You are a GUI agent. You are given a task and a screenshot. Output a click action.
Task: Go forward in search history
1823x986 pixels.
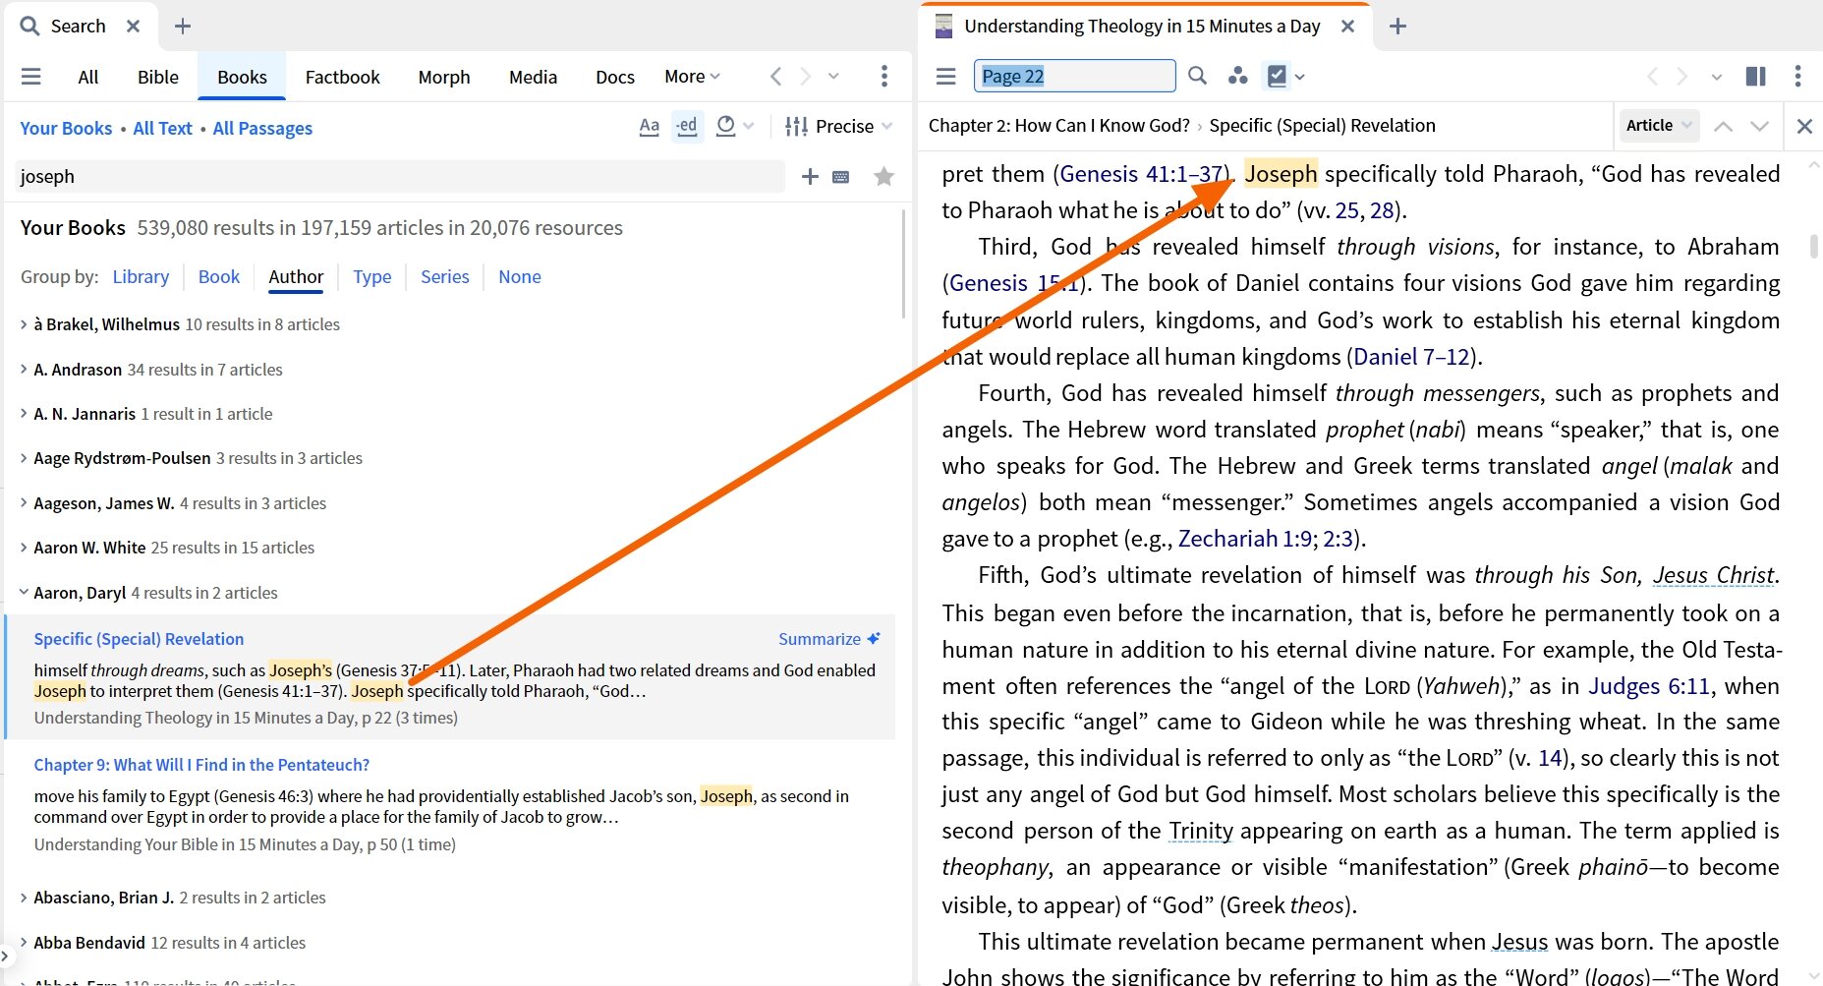(806, 77)
